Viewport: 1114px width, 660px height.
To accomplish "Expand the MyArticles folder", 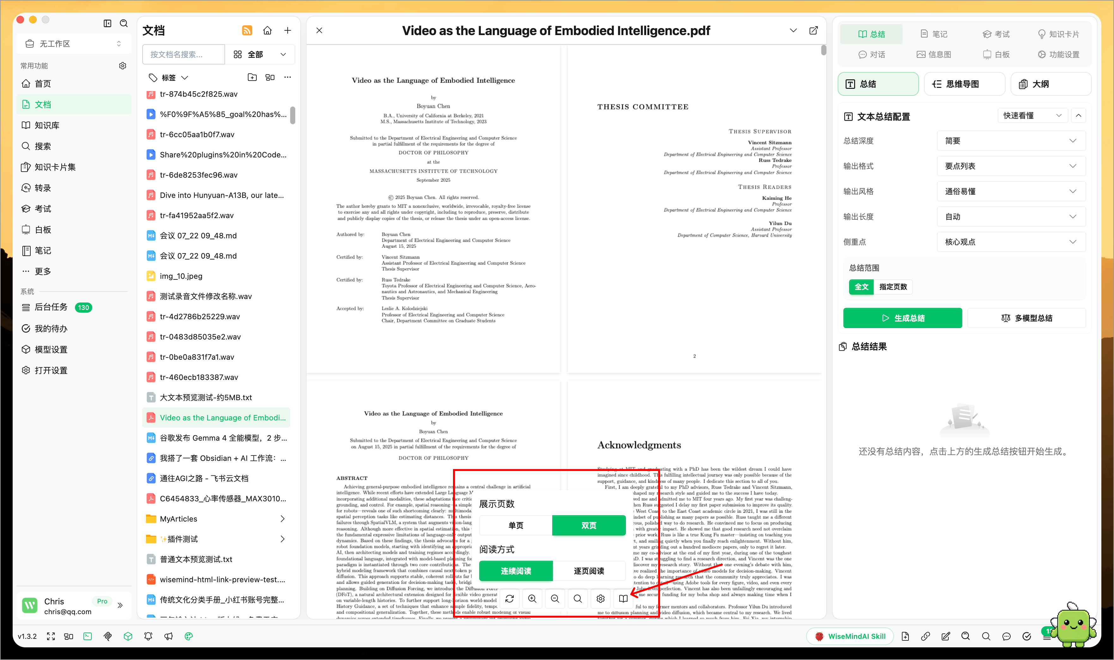I will coord(282,519).
